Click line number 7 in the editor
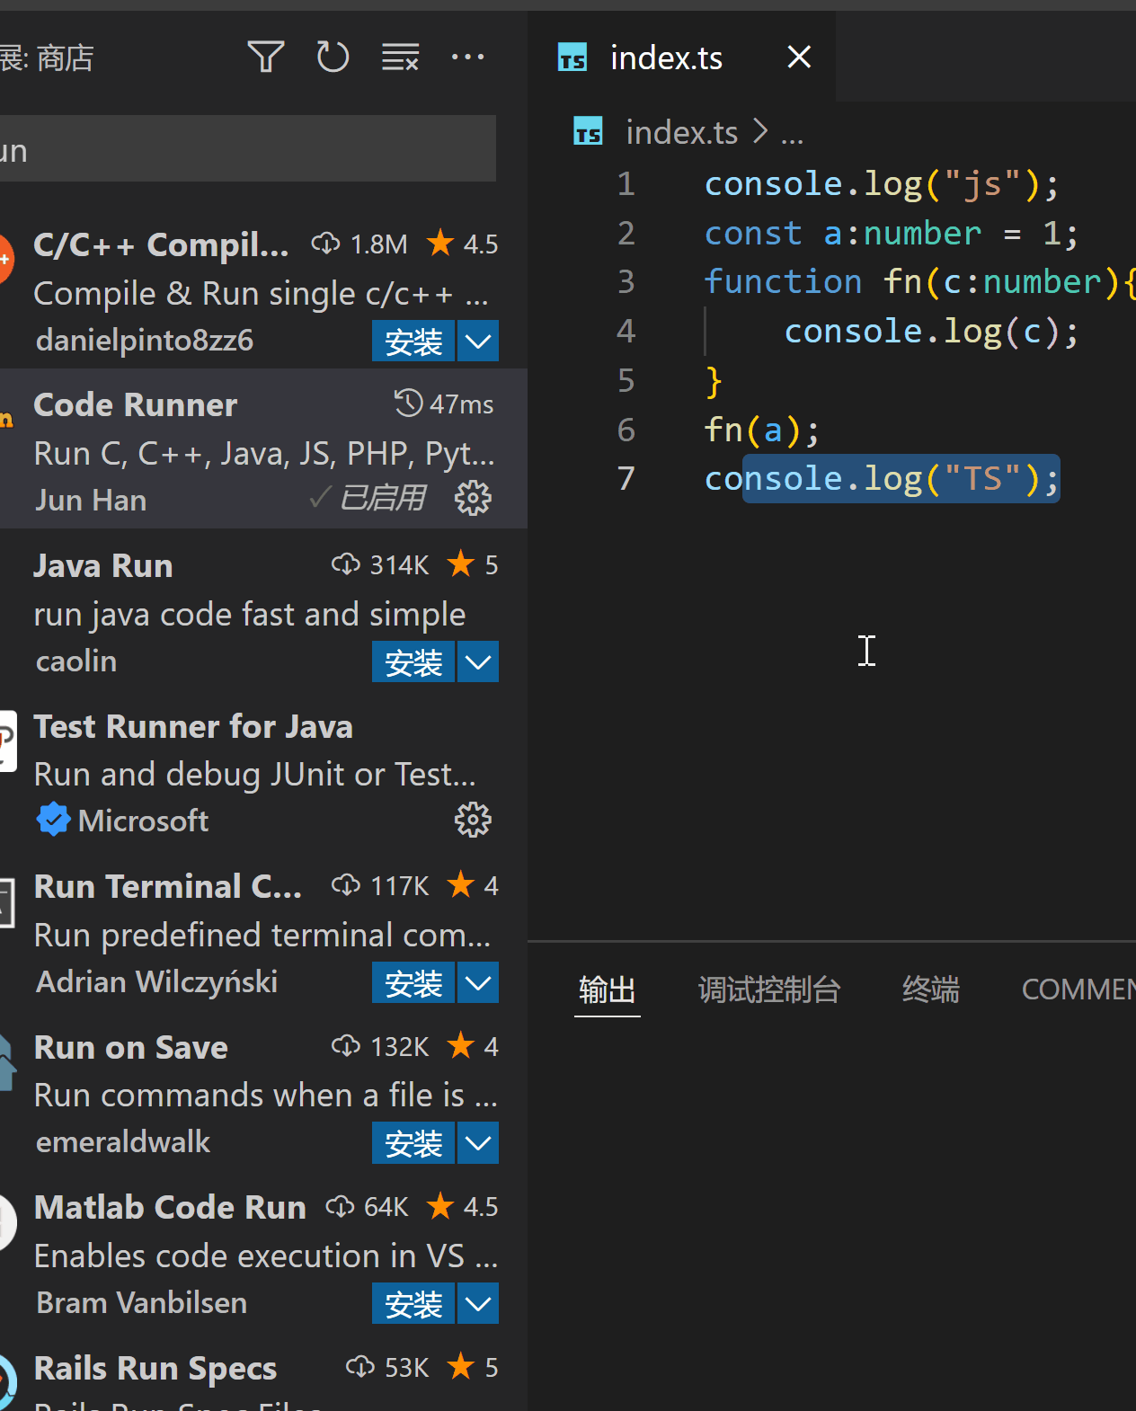The height and width of the screenshot is (1411, 1136). click(x=626, y=479)
